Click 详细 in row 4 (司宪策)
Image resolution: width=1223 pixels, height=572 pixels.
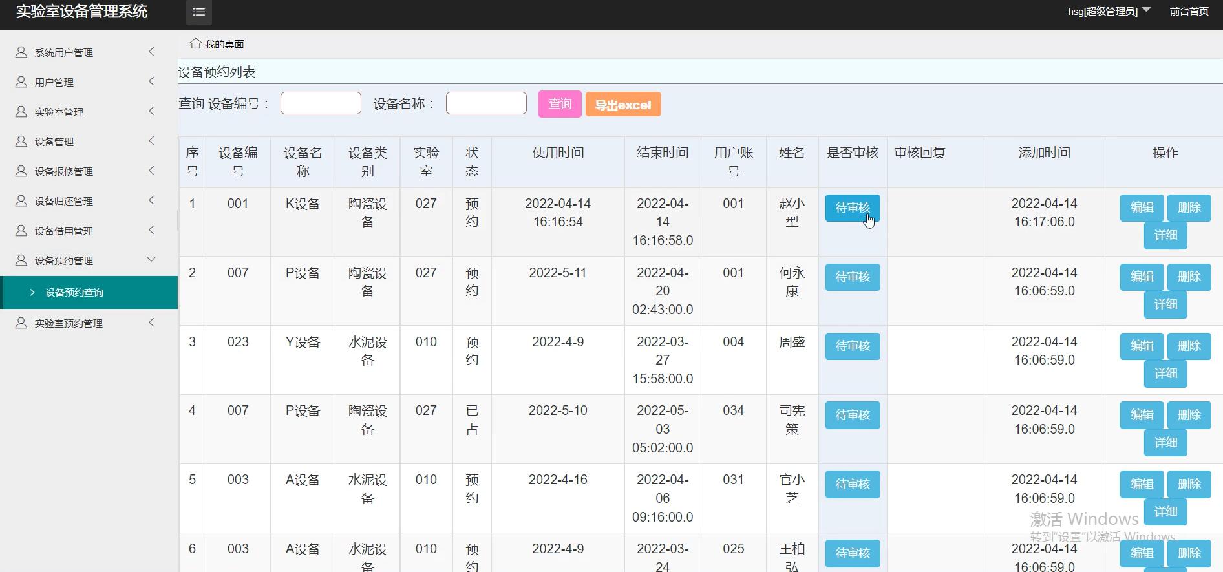click(1165, 443)
